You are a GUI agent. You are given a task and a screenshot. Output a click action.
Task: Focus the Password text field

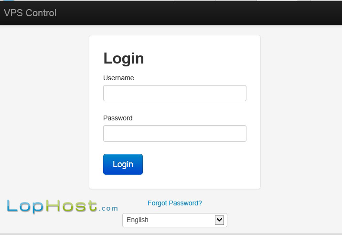tap(175, 134)
